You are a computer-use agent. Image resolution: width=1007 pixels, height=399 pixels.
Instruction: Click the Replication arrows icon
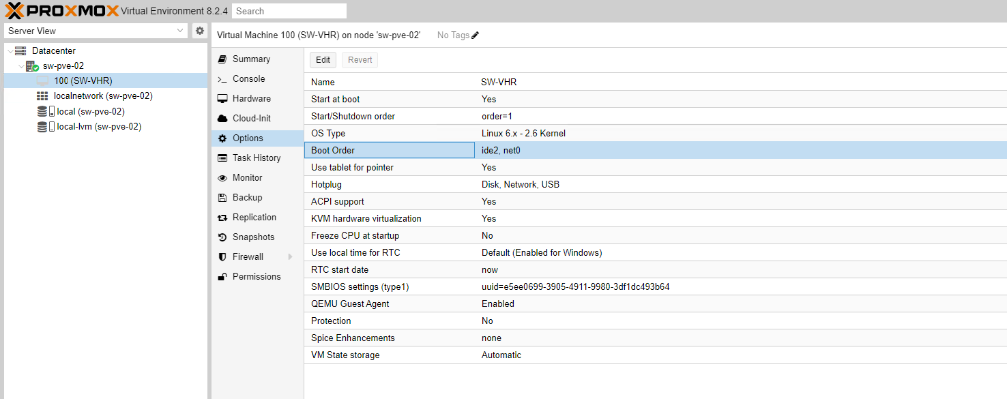(222, 218)
